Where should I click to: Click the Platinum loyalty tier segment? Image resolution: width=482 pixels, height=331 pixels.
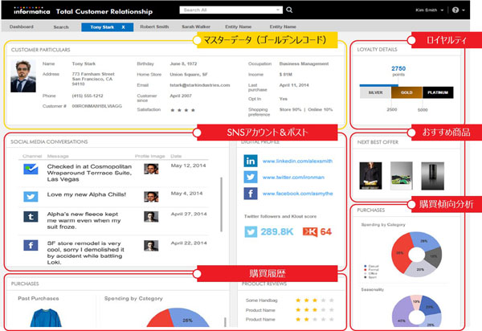[x=438, y=92]
